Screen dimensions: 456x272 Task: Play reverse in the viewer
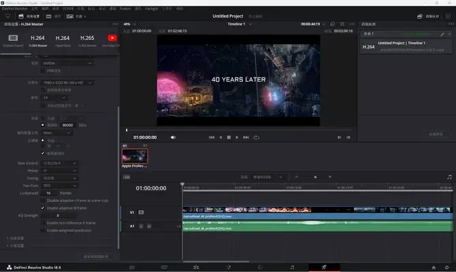point(221,137)
